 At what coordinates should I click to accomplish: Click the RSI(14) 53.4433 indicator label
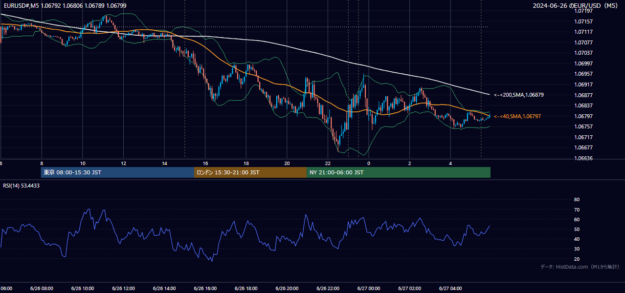22,186
